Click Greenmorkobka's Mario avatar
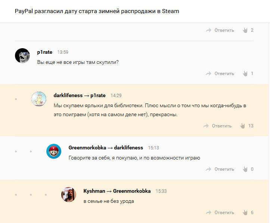The width and height of the screenshot is (270, 223). click(x=54, y=151)
